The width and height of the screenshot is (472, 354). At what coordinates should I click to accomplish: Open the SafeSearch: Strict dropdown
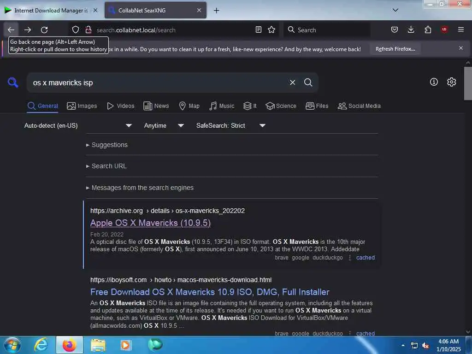230,125
